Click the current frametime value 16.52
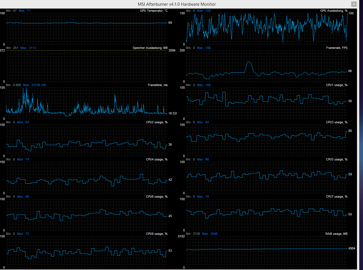The height and width of the screenshot is (270, 363). tap(173, 113)
